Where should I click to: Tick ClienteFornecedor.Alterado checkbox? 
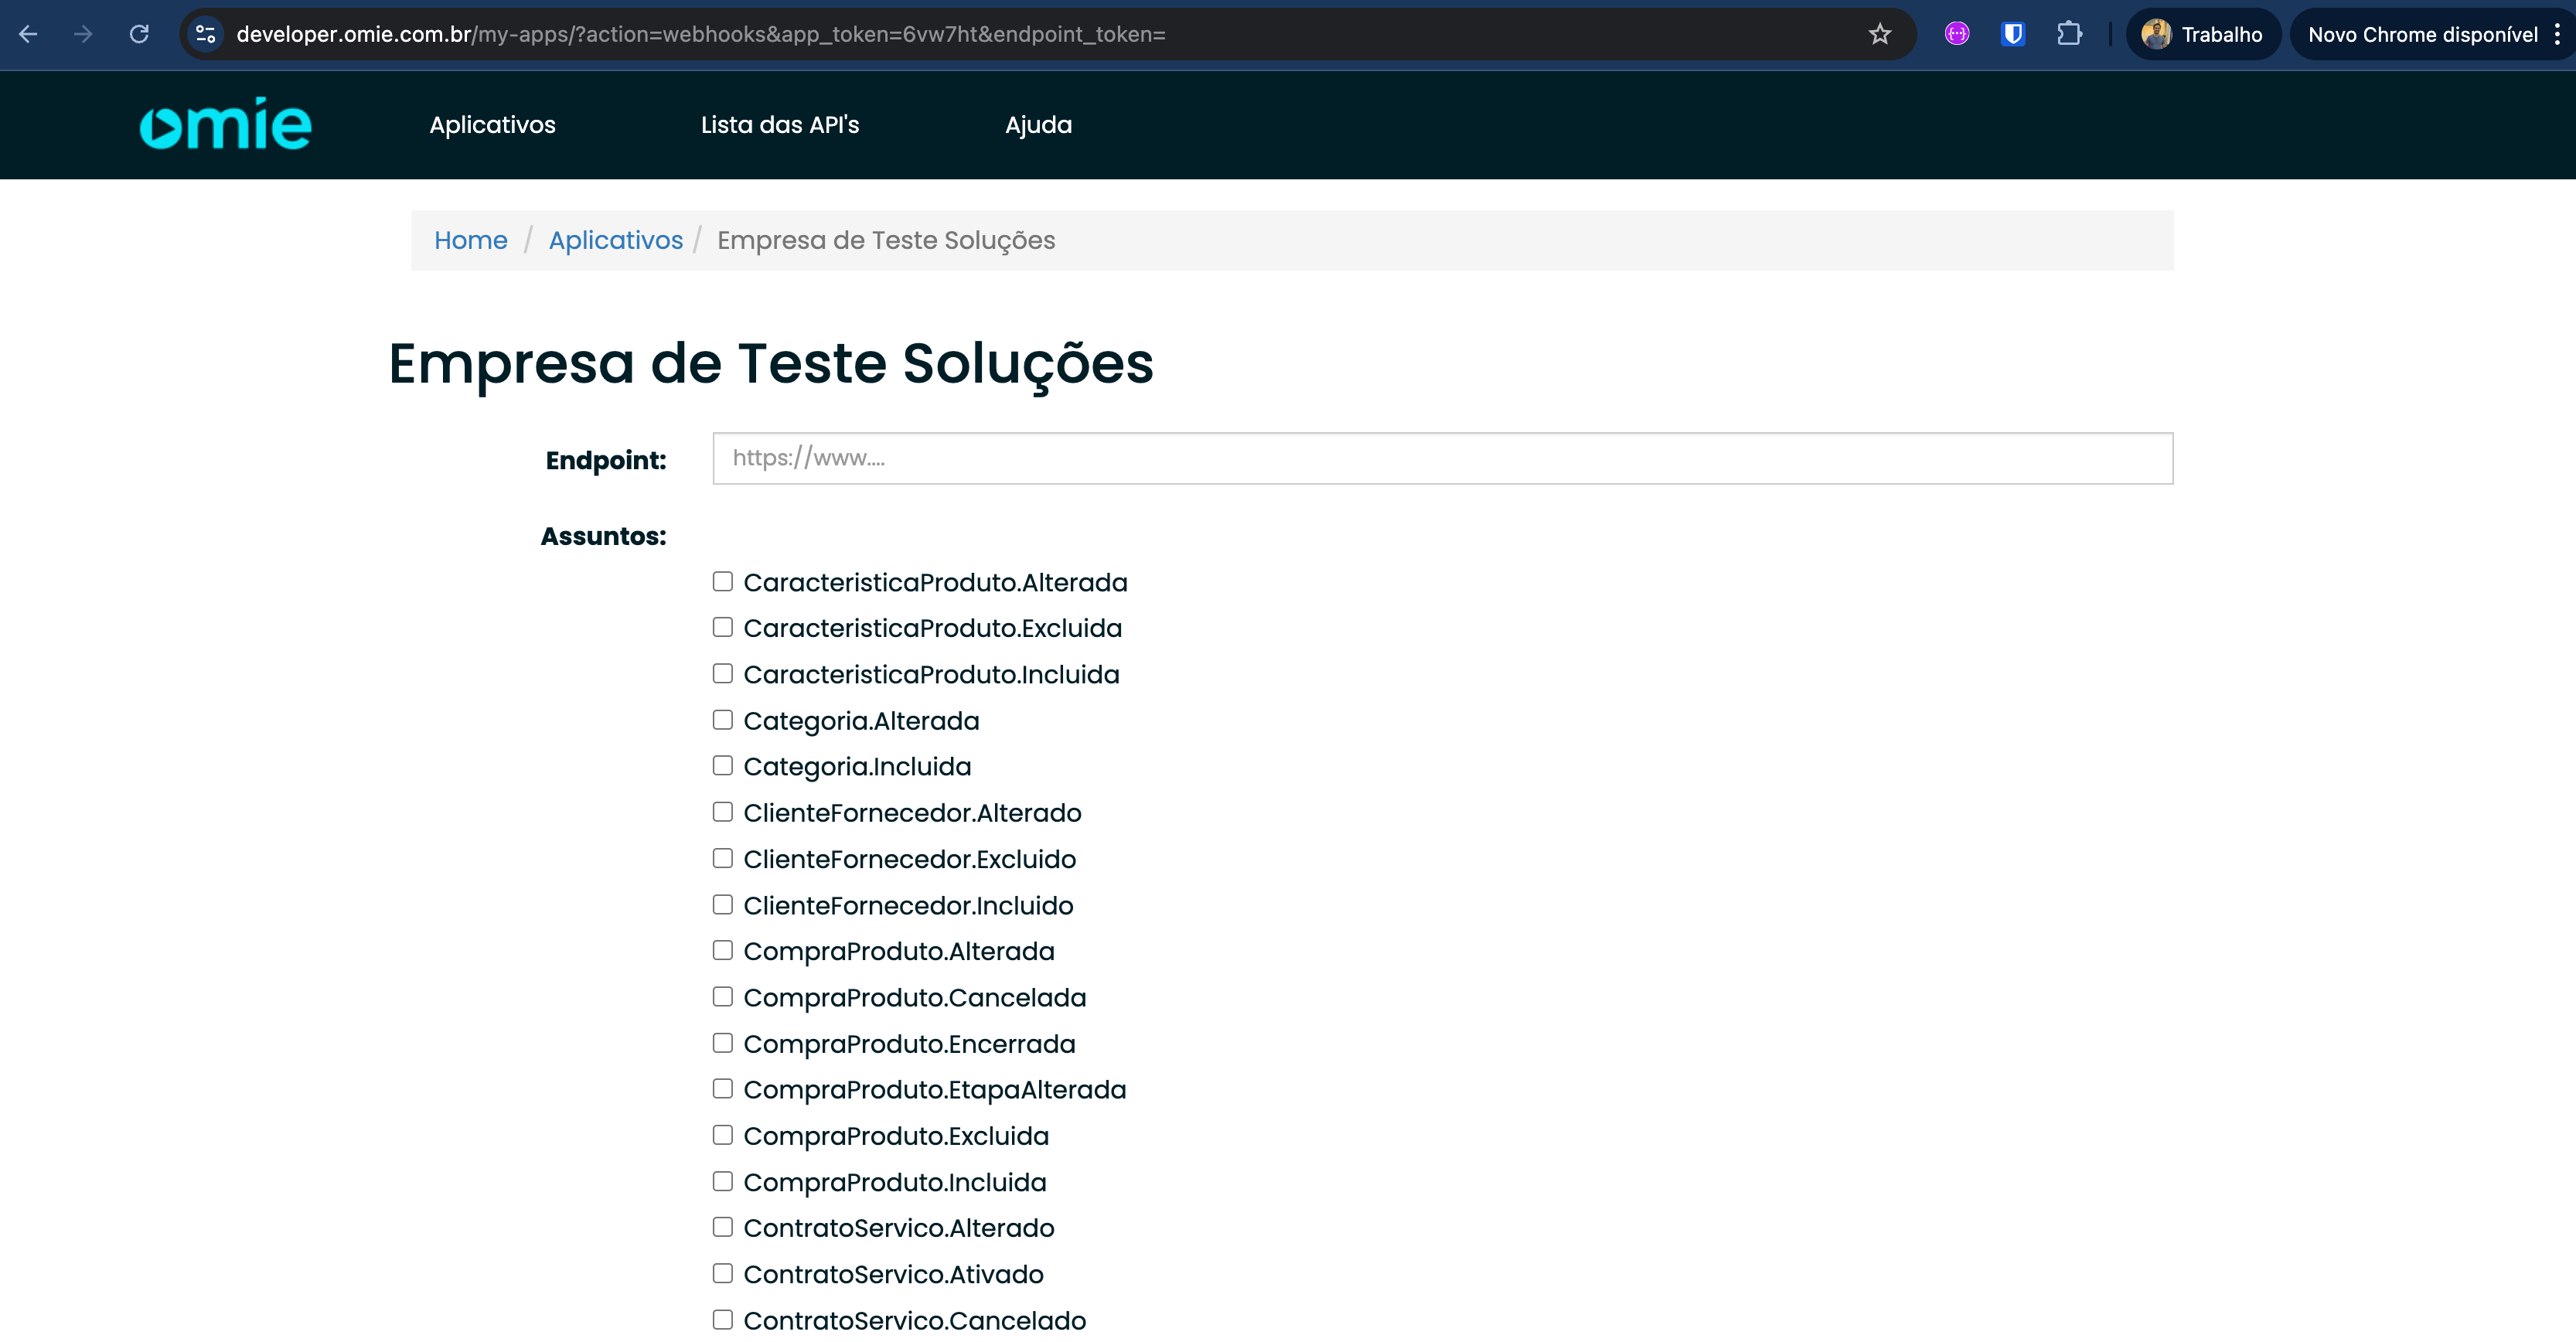pos(722,811)
